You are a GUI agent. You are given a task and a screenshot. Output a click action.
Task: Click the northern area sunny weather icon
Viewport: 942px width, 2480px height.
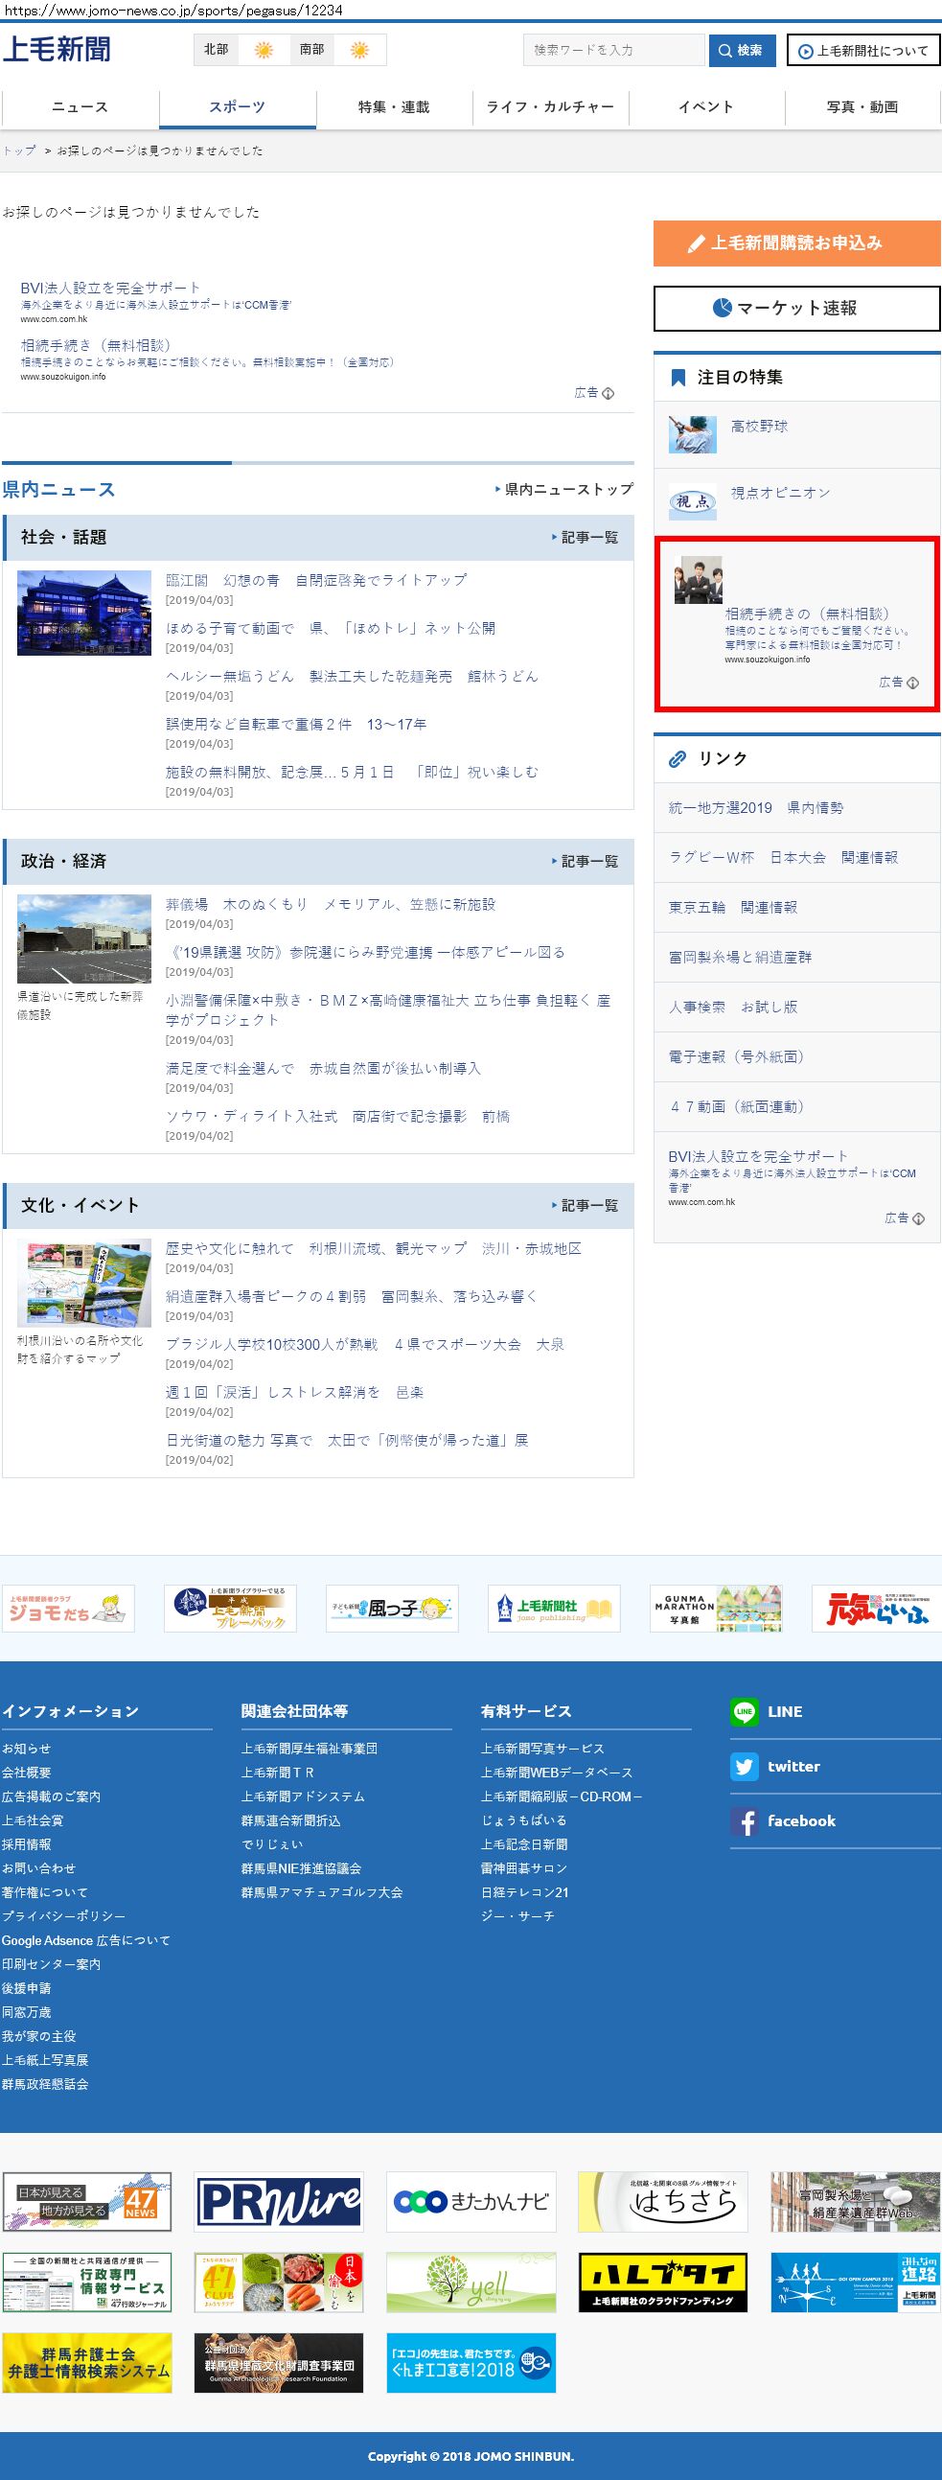[263, 50]
